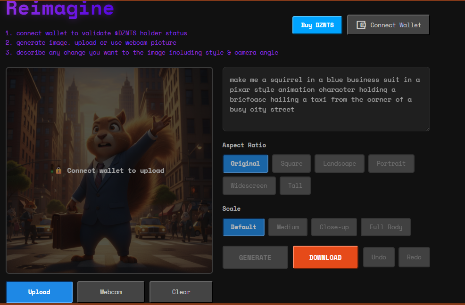The height and width of the screenshot is (305, 465).
Task: Undo the last image change
Action: click(379, 257)
